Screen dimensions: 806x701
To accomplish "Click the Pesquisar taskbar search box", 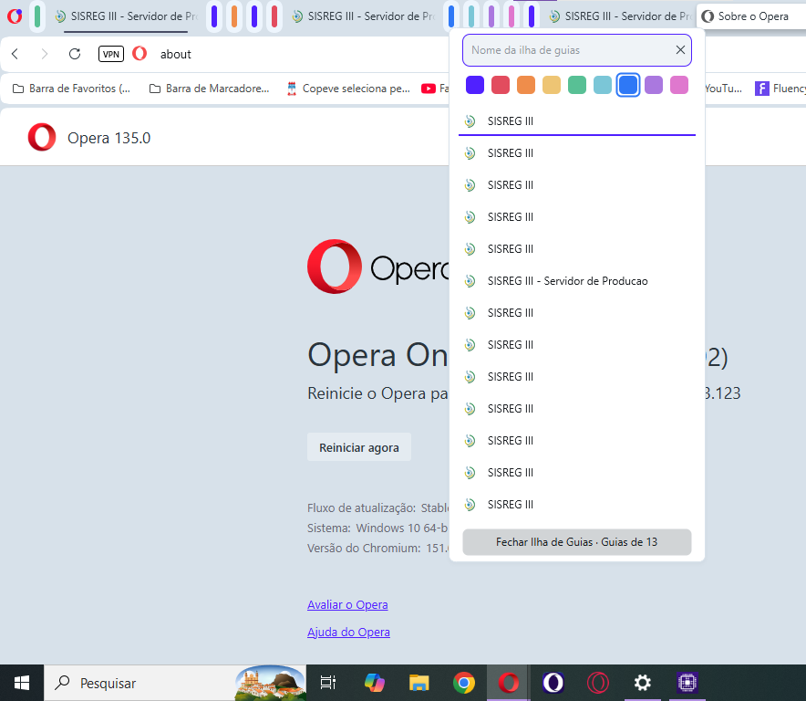I will (175, 683).
